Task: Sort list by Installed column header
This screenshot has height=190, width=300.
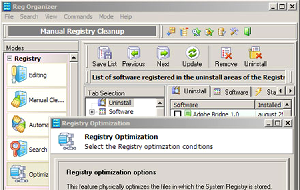Action: pyautogui.click(x=269, y=105)
